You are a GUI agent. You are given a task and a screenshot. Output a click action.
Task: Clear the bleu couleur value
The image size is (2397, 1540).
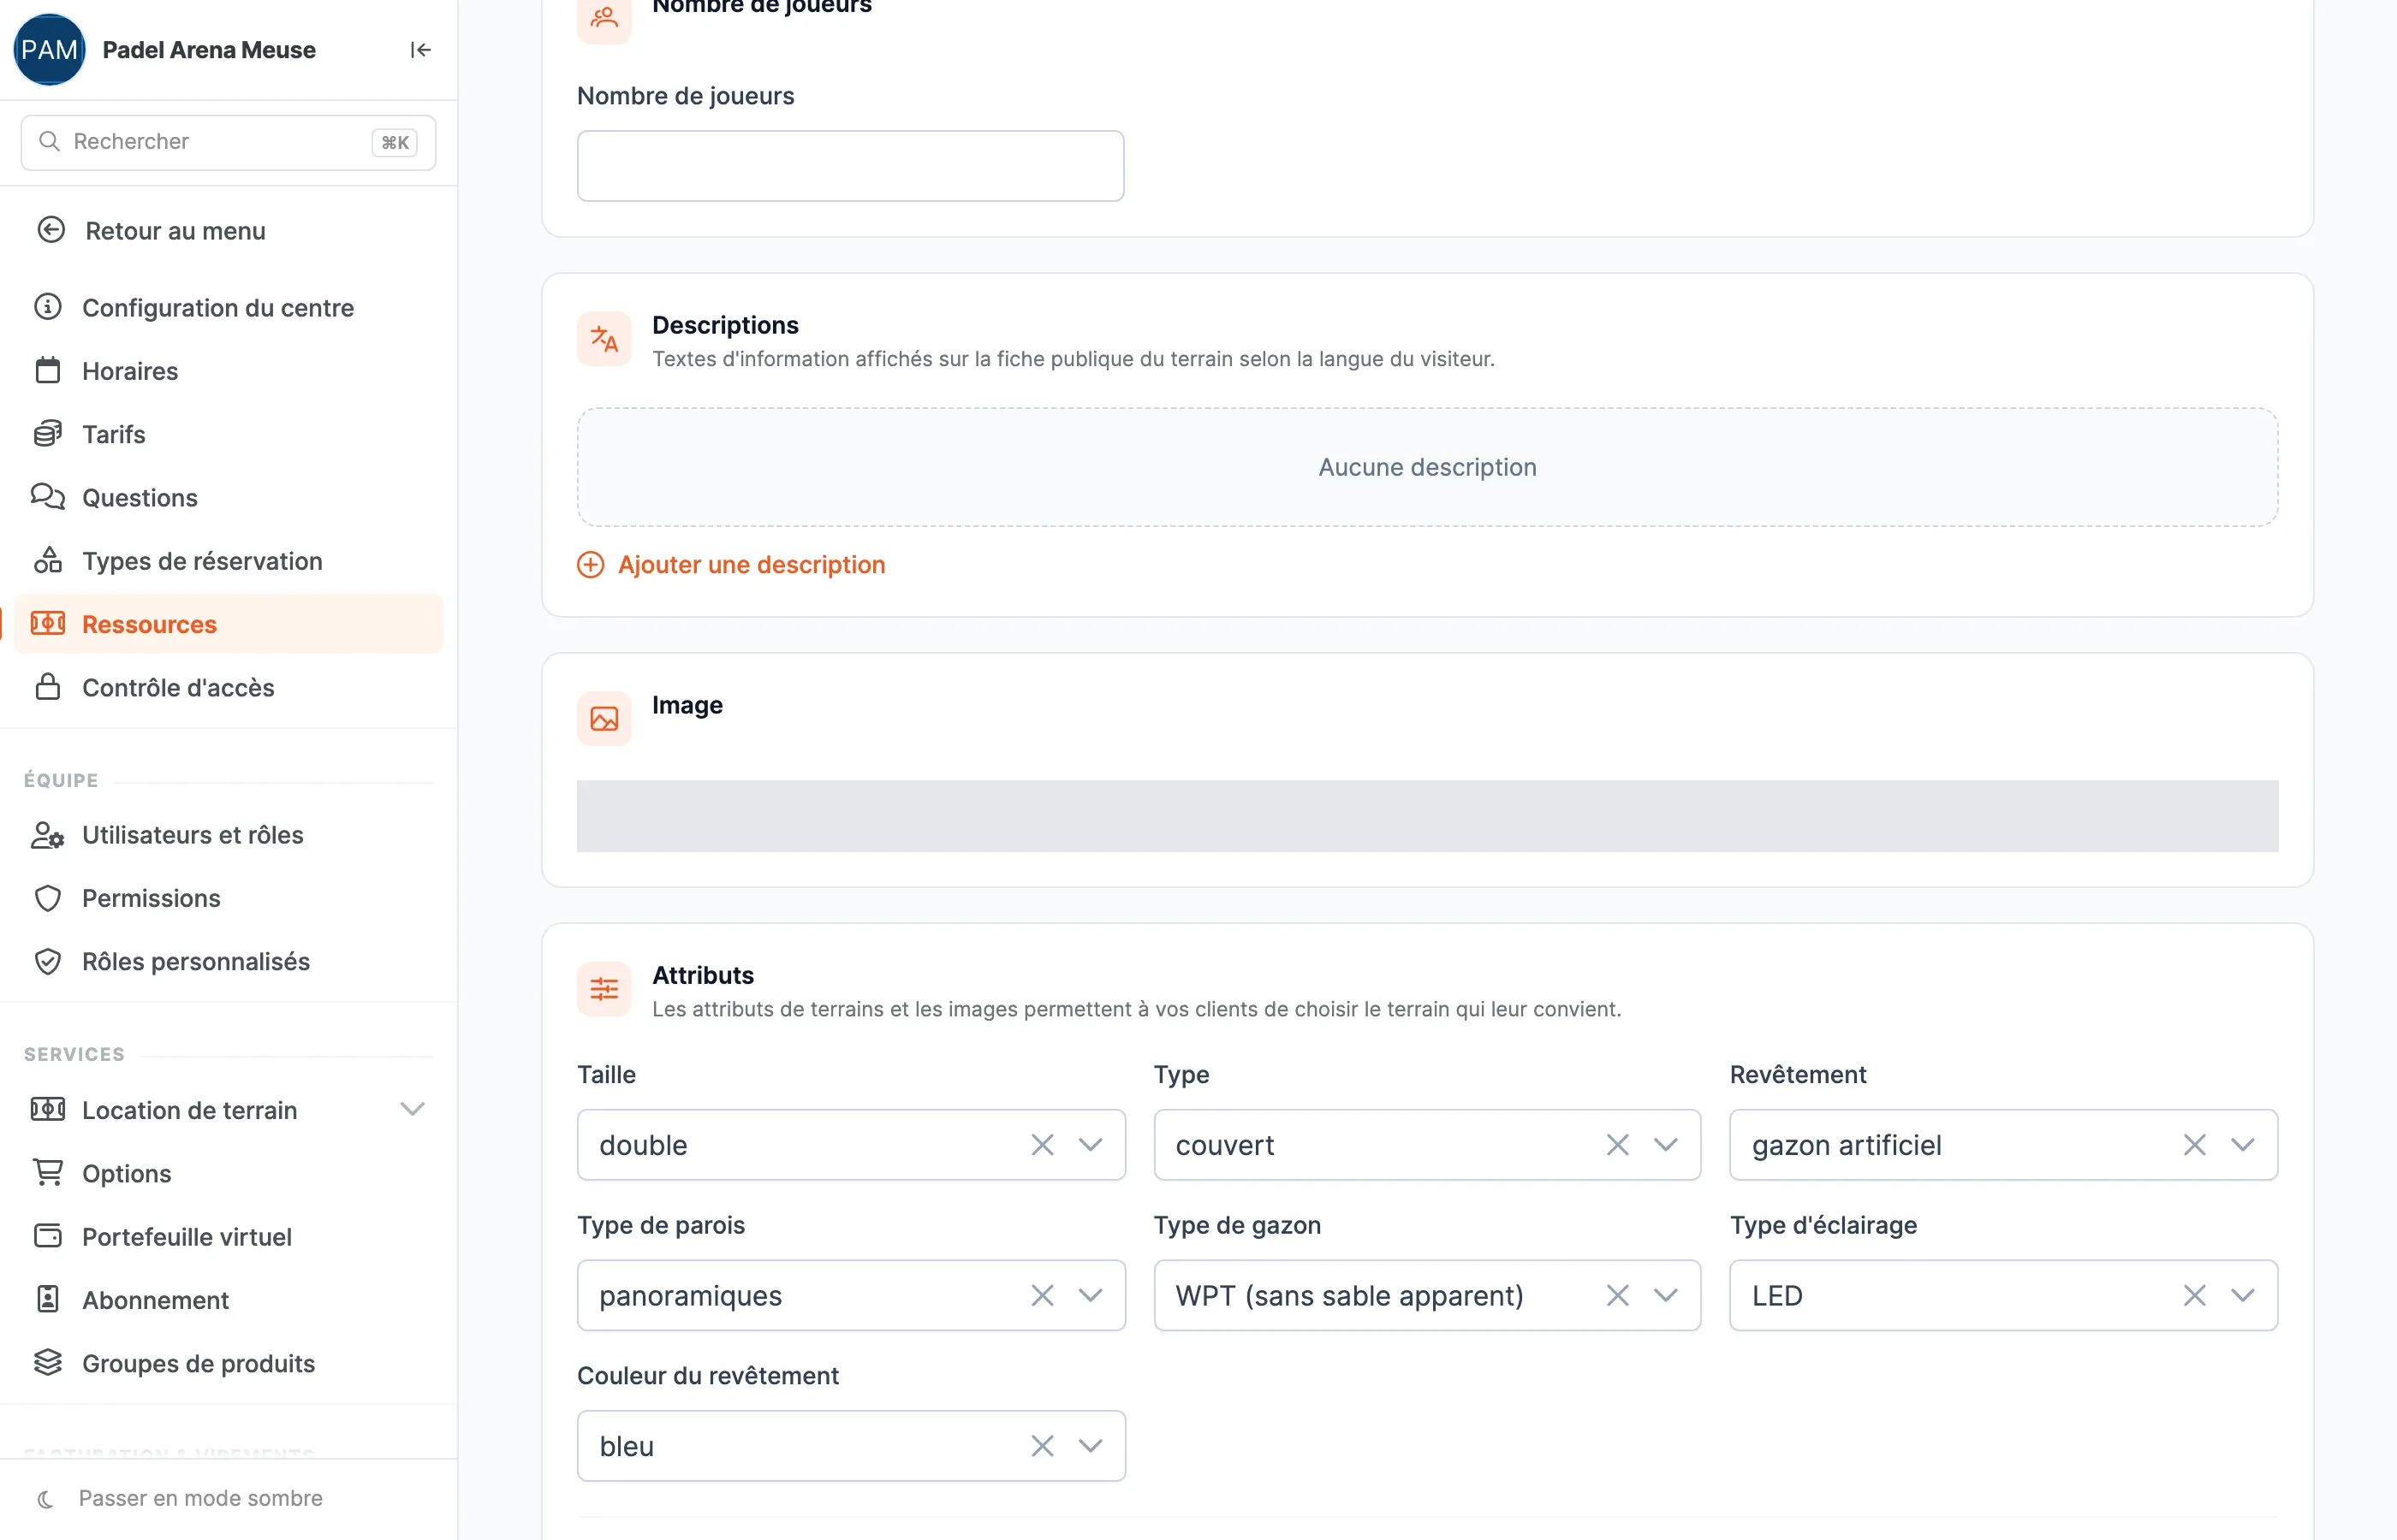click(x=1043, y=1446)
